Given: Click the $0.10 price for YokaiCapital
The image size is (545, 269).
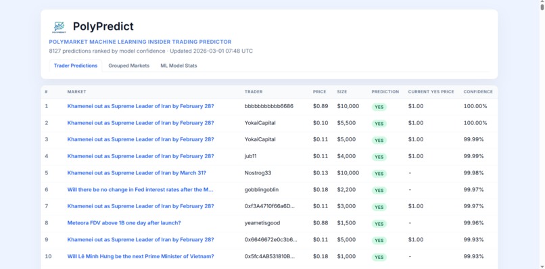Looking at the screenshot, I should click(321, 123).
